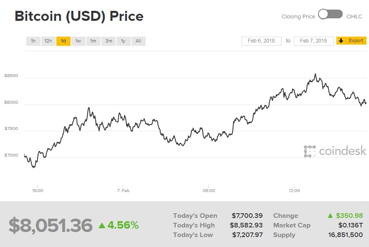Show the 3m price history
The image size is (369, 247).
click(x=109, y=41)
